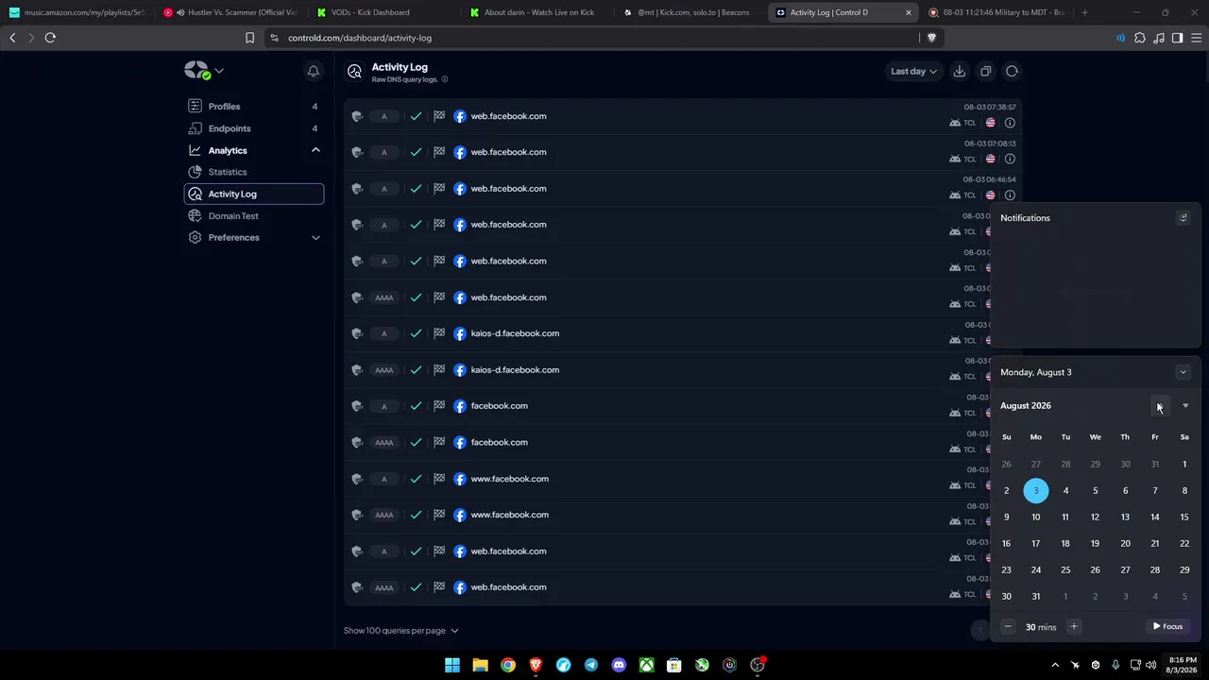1209x680 pixels.
Task: Open the taskbar clock showing 8:16 PM
Action: tap(1183, 665)
